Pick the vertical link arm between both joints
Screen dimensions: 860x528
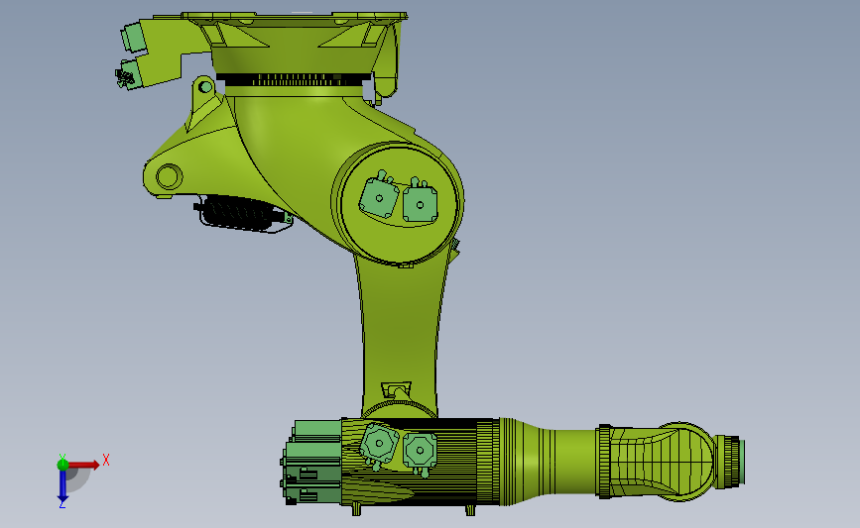(x=401, y=334)
